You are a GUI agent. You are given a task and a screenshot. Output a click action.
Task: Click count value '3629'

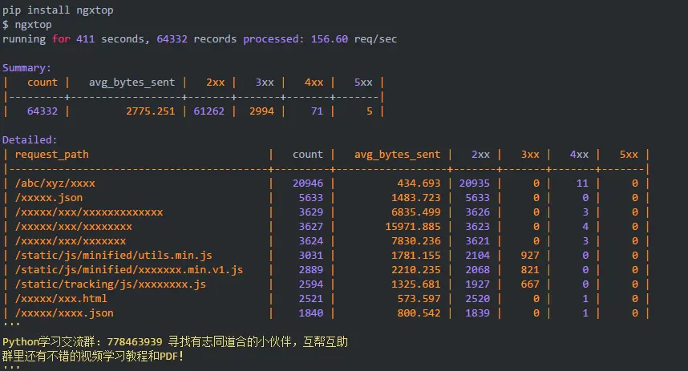click(x=311, y=212)
